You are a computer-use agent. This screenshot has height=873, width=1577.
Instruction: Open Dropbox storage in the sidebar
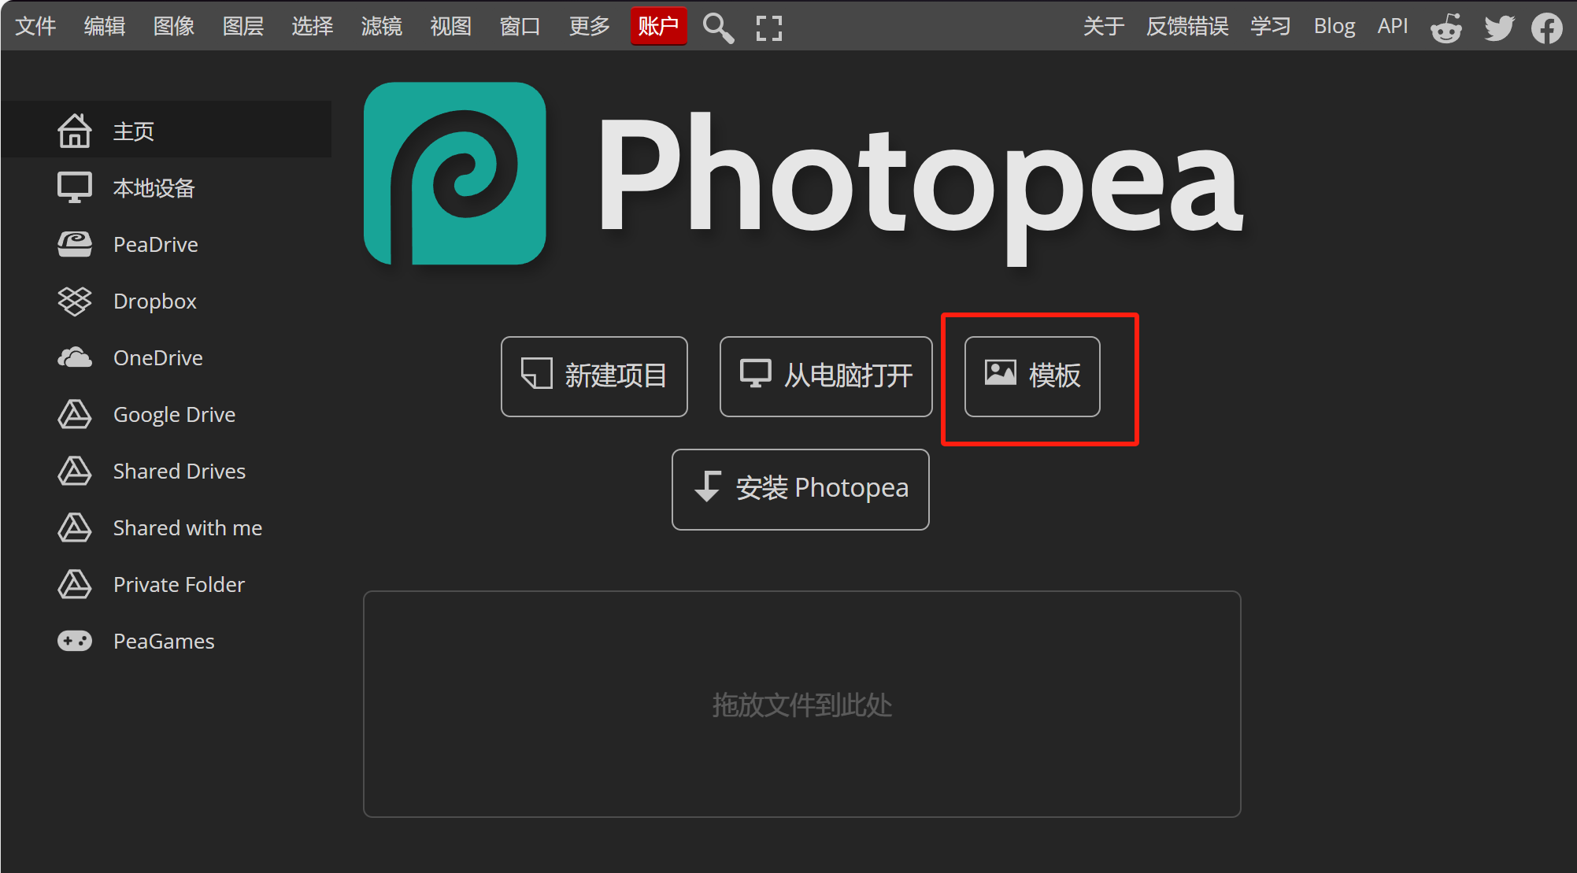(154, 301)
